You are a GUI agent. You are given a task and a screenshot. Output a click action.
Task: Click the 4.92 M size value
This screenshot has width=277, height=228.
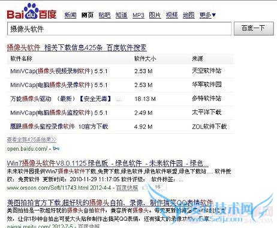(143, 127)
